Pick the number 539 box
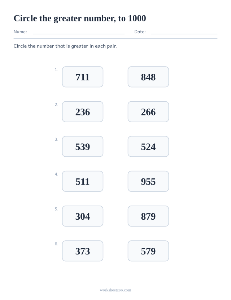 [83, 147]
